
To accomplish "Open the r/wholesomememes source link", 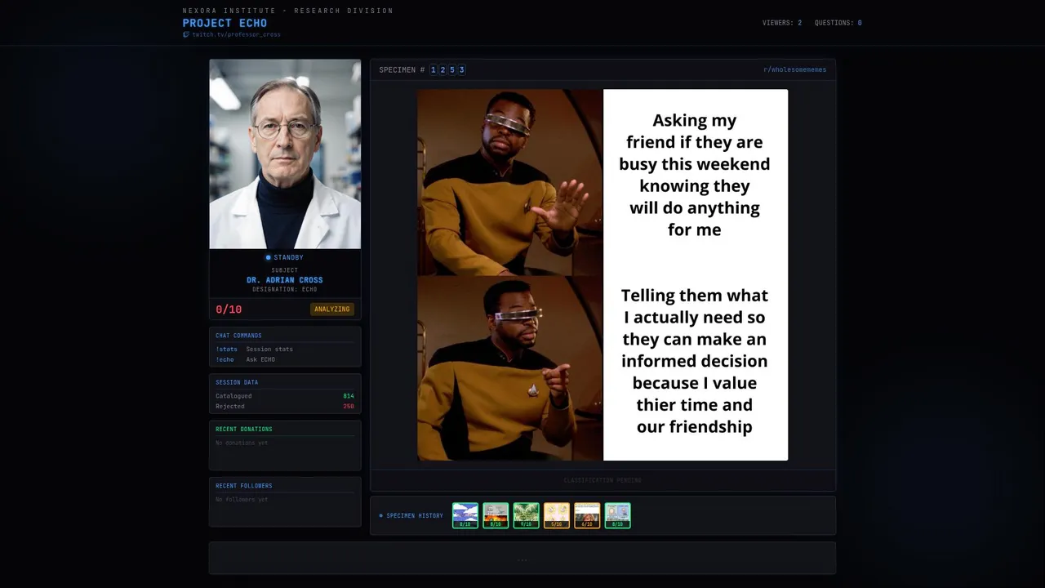I will pos(794,69).
